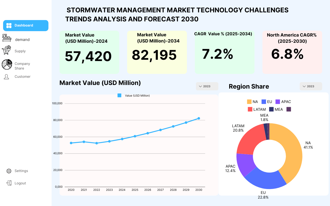The width and height of the screenshot is (330, 206).
Task: Open the demand menu label
Action: click(22, 40)
